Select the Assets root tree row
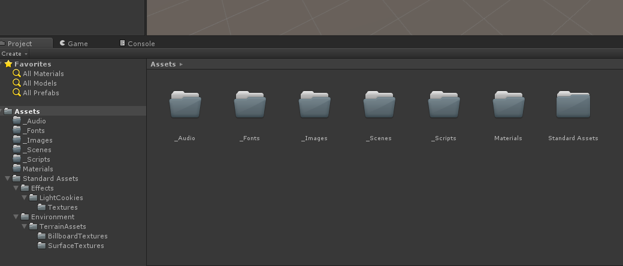Screen dimensions: 623x266 point(73,111)
